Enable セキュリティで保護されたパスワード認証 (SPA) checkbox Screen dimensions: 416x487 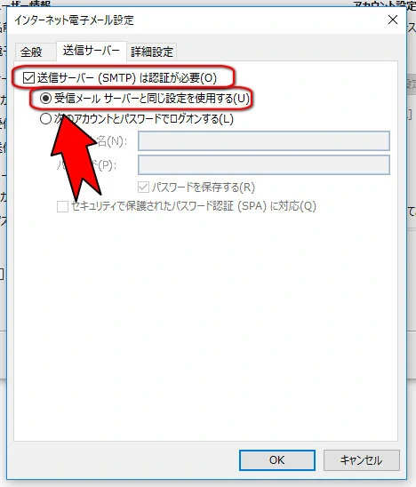[62, 206]
